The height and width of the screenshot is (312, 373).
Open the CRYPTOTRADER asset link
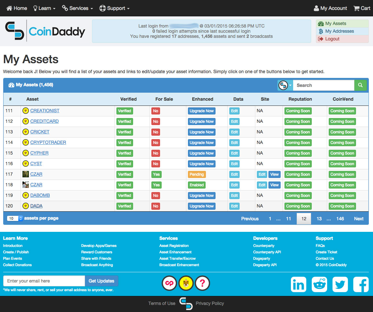pyautogui.click(x=48, y=142)
